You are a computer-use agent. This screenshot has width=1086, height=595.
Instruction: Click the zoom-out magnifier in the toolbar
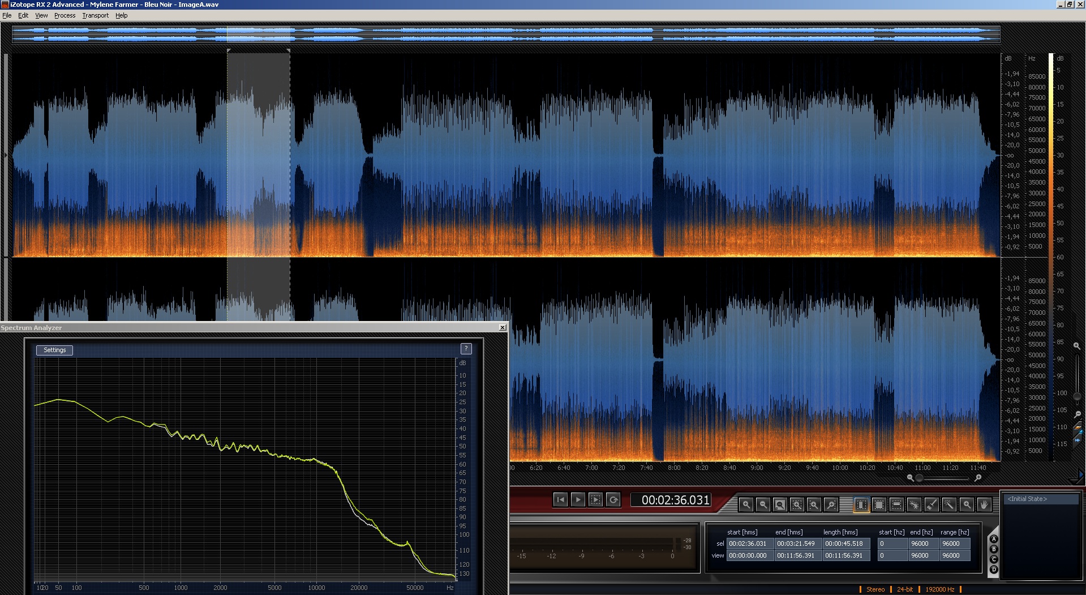pyautogui.click(x=763, y=504)
